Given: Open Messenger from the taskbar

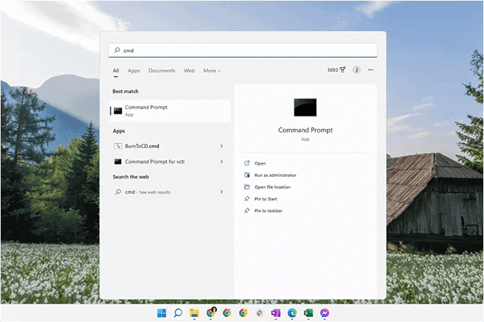Looking at the screenshot, I should 325,313.
